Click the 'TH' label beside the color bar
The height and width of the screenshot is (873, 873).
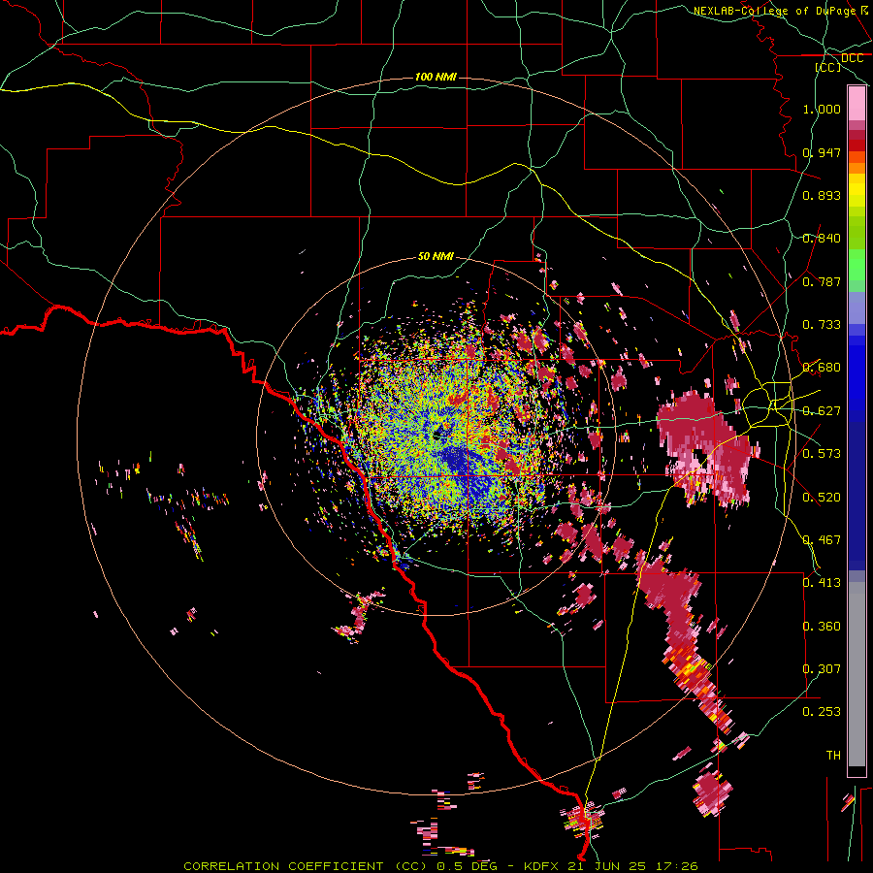coord(833,756)
